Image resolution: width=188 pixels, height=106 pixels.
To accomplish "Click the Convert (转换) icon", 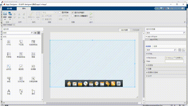I will (x=10, y=14).
